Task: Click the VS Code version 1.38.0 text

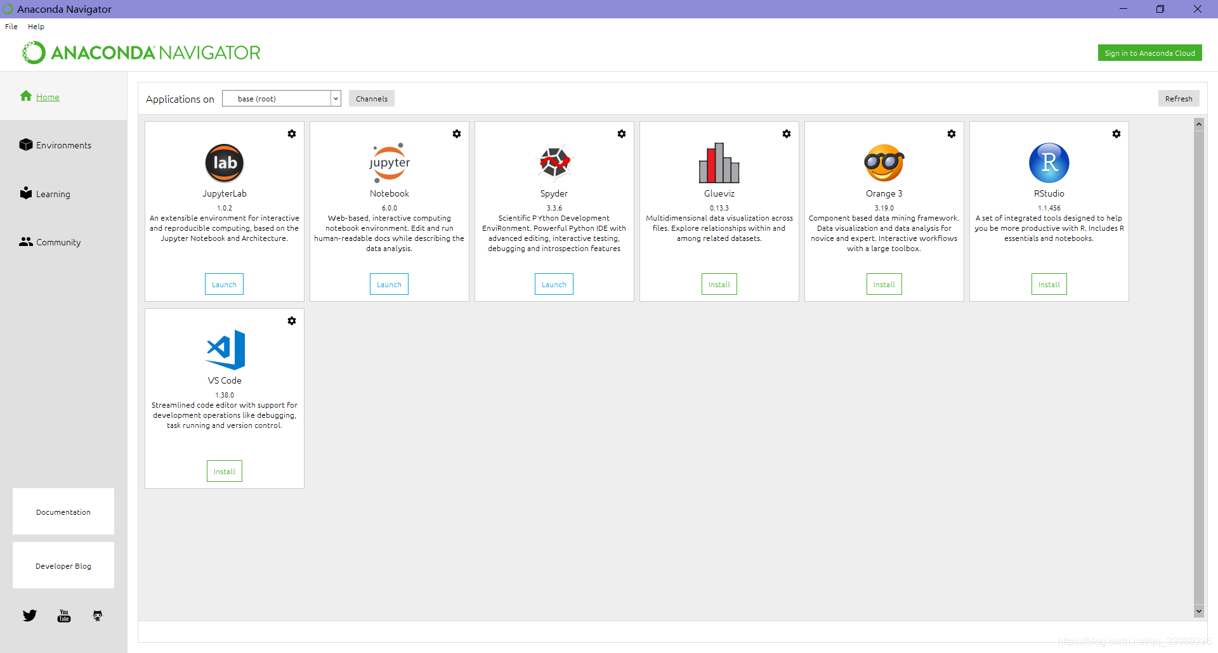Action: [x=225, y=395]
